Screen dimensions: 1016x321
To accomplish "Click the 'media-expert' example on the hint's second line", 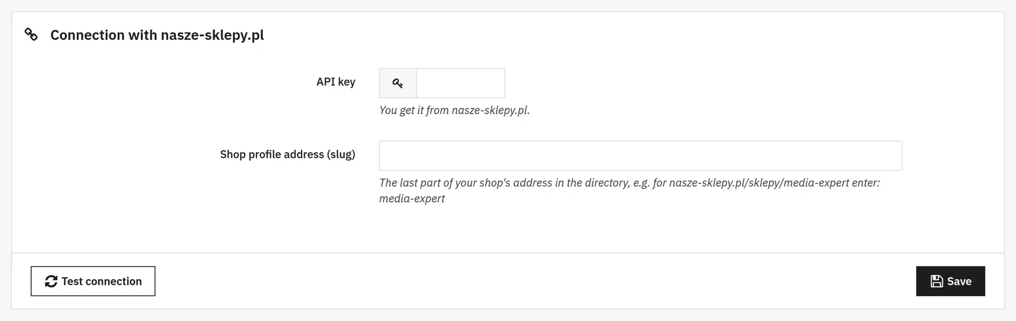I will point(412,199).
